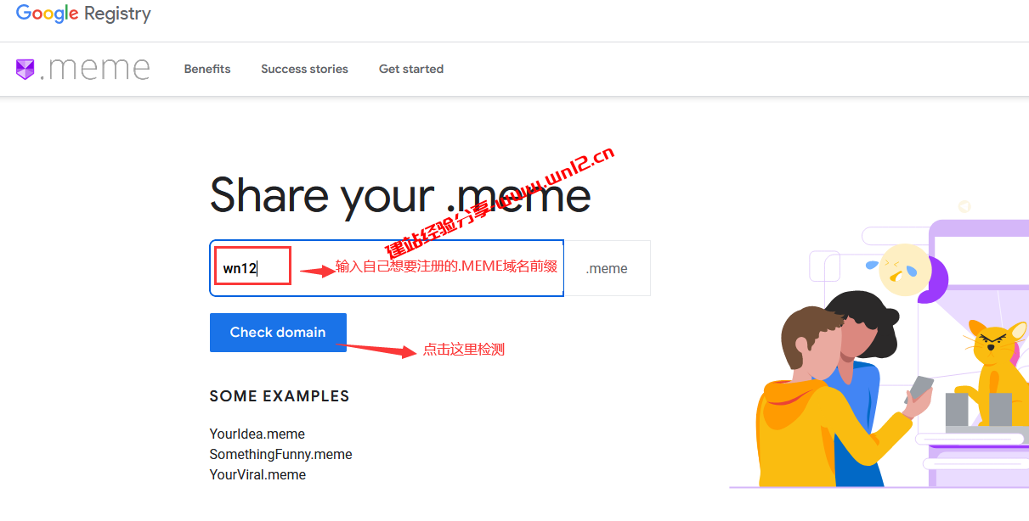The height and width of the screenshot is (521, 1029).
Task: Open the Benefits section
Action: click(x=206, y=69)
